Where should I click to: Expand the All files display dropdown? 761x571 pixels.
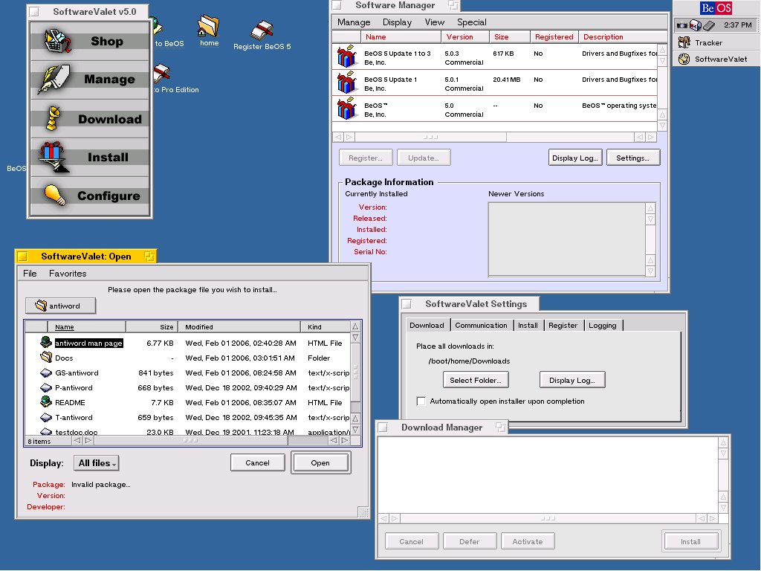96,463
